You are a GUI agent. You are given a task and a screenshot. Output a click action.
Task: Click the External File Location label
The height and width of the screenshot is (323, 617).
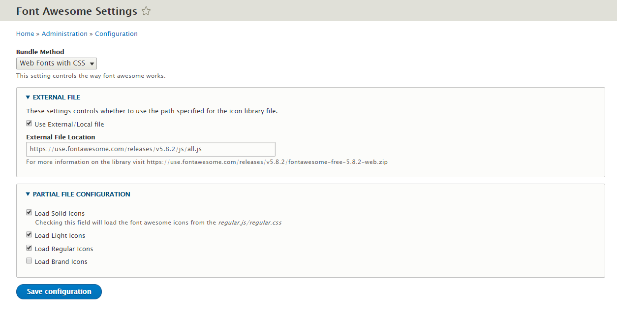[61, 137]
